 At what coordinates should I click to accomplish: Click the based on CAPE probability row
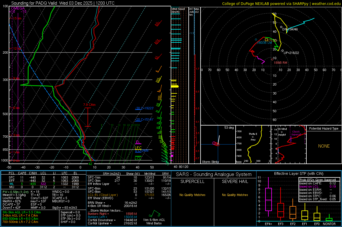click(318, 183)
